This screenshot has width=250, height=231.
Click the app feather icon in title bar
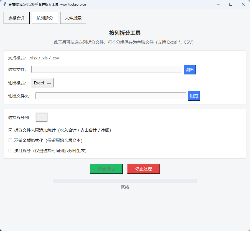(5, 4)
